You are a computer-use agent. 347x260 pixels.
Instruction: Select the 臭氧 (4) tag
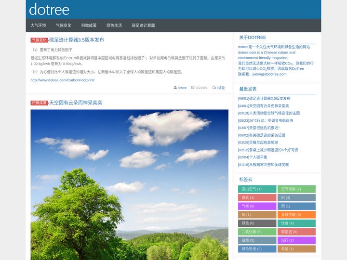[257, 198]
